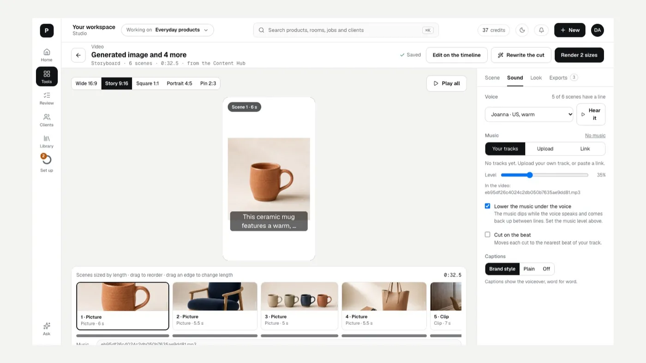Select the Upload music tab
The width and height of the screenshot is (646, 363).
[545, 149]
